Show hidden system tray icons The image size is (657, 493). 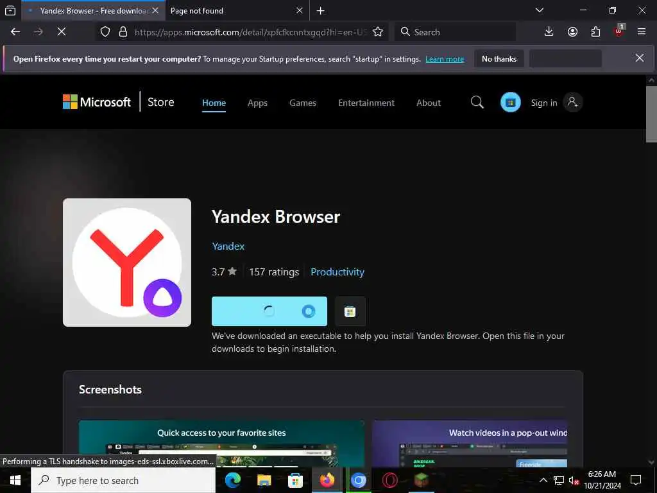(x=543, y=480)
